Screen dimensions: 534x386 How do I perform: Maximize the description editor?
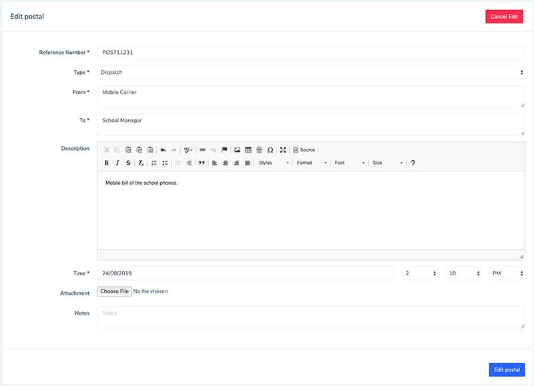[283, 150]
